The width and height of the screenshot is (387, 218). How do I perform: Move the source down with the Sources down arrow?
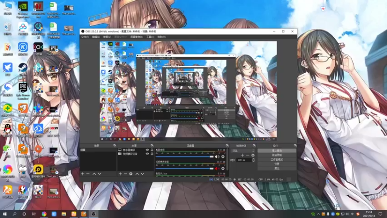pyautogui.click(x=142, y=174)
